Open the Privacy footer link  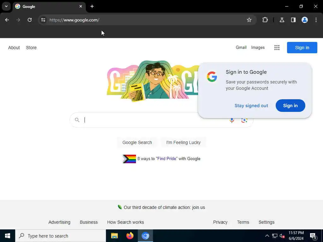(220, 222)
